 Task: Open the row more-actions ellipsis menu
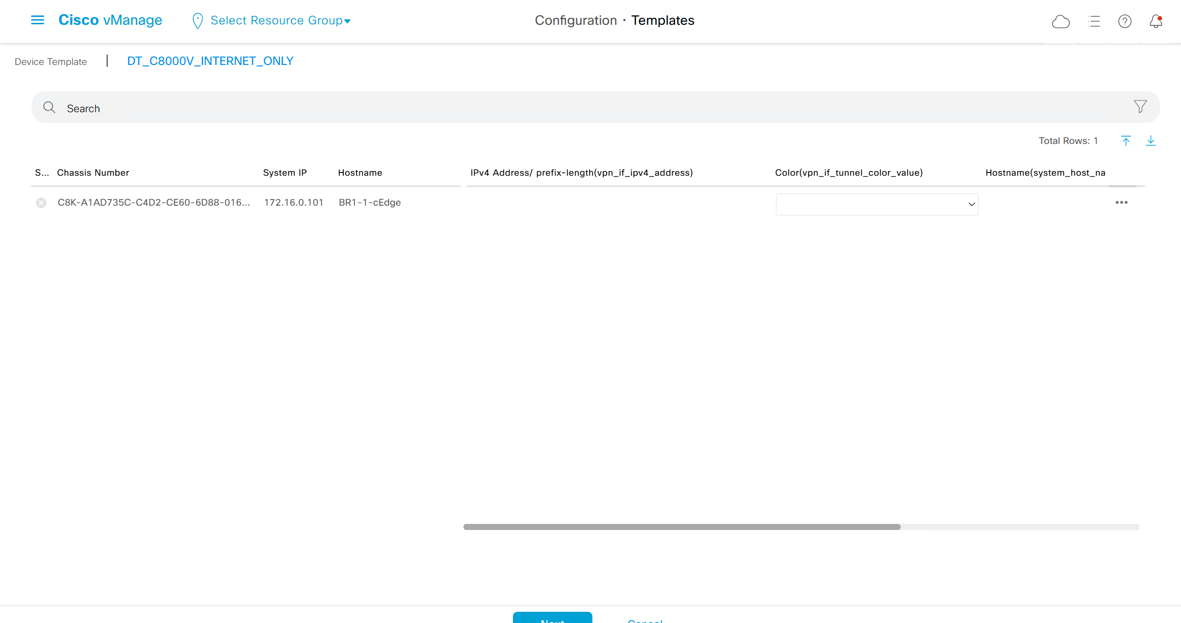click(x=1121, y=202)
